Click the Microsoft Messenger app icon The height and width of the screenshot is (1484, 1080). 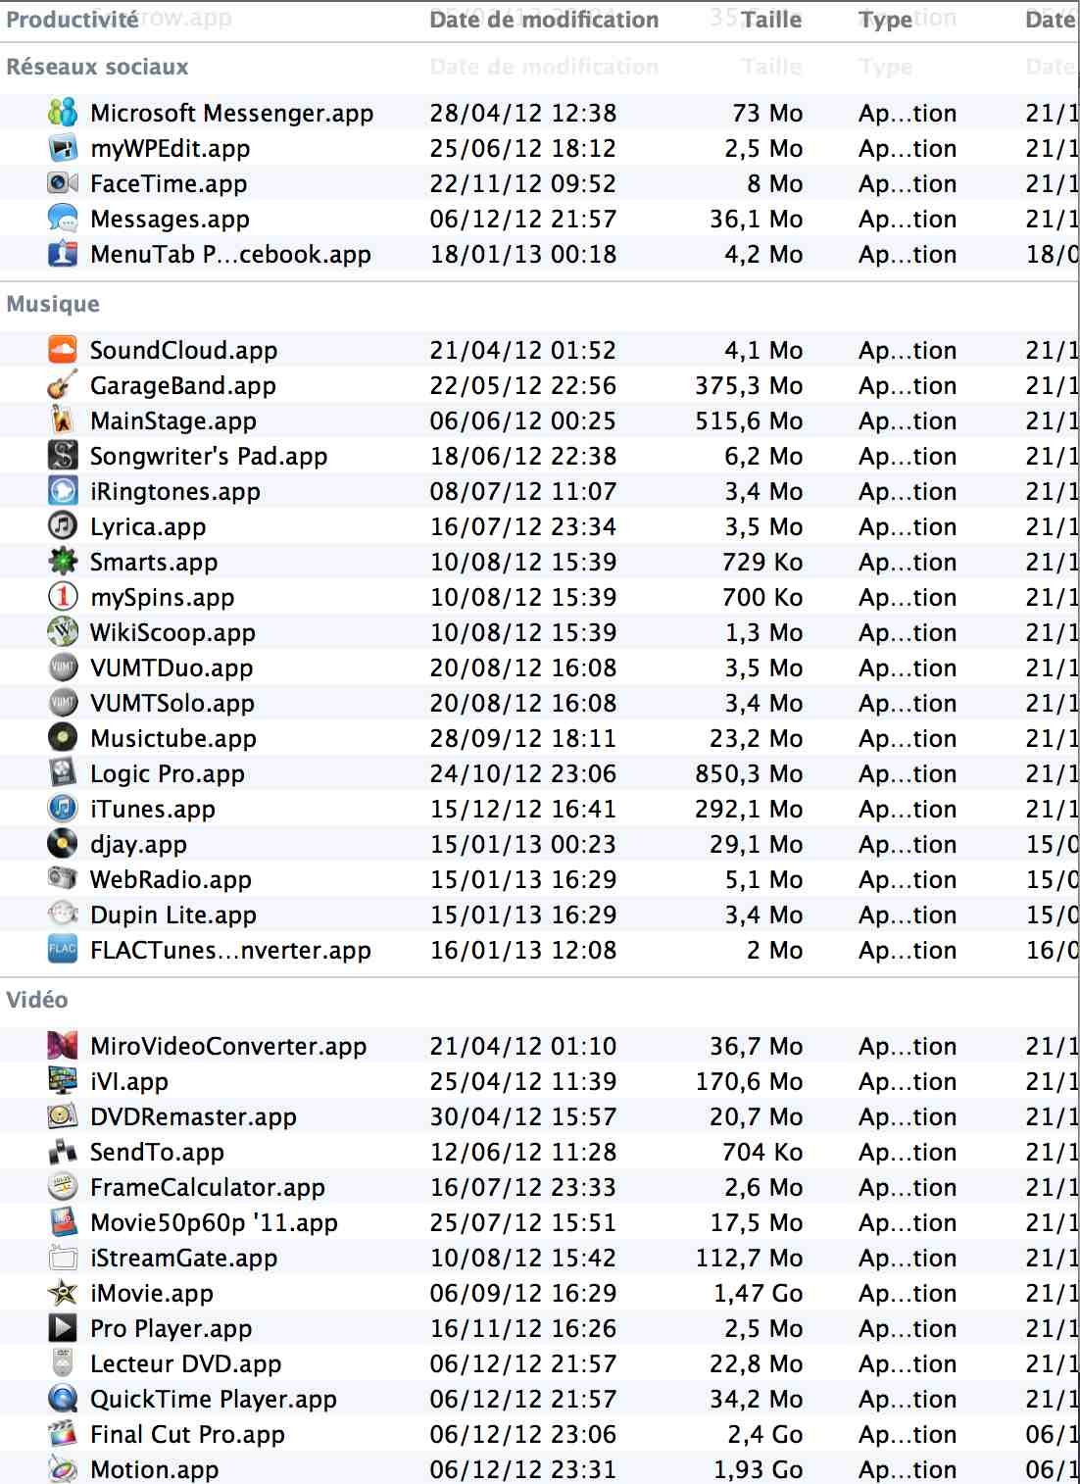63,113
